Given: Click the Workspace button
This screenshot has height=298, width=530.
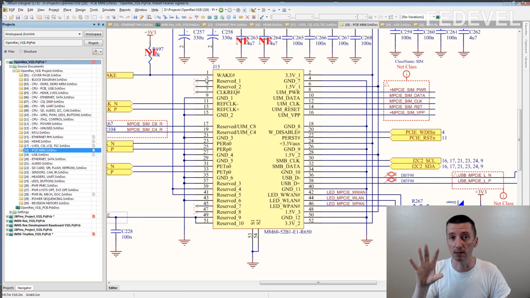Looking at the screenshot, I should 93,34.
